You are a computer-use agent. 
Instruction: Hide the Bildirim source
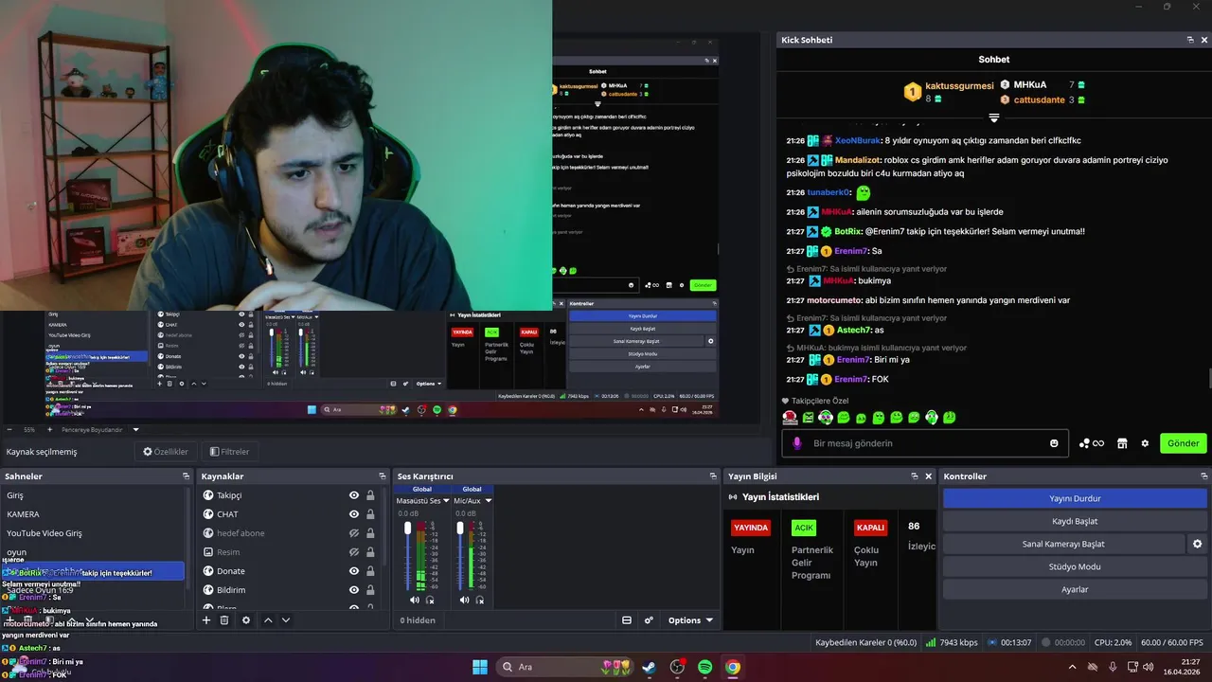354,590
